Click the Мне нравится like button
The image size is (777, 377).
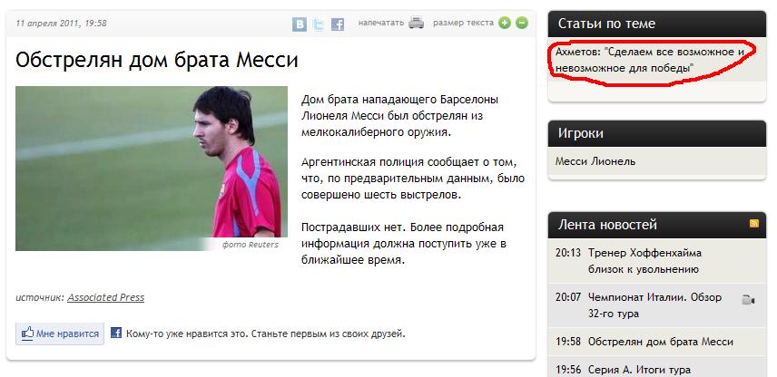click(x=60, y=334)
